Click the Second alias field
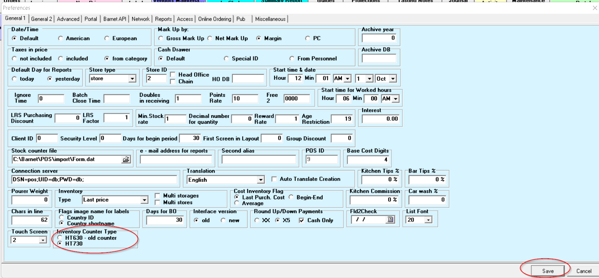Image resolution: width=599 pixels, height=278 pixels. 259,159
